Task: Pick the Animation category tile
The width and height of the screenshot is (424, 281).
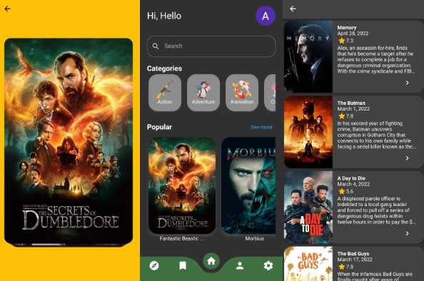Action: pos(242,93)
